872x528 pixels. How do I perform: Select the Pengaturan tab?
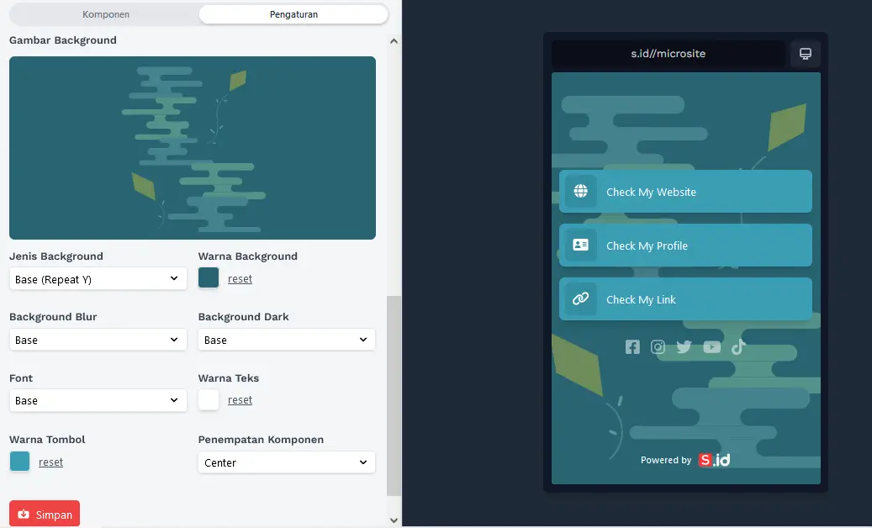pyautogui.click(x=293, y=14)
